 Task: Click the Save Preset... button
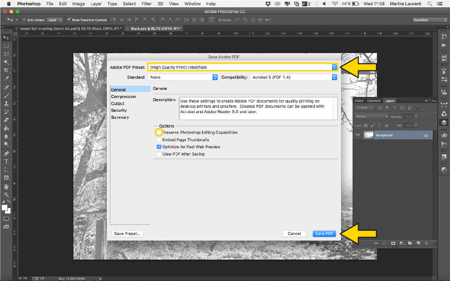[127, 233]
